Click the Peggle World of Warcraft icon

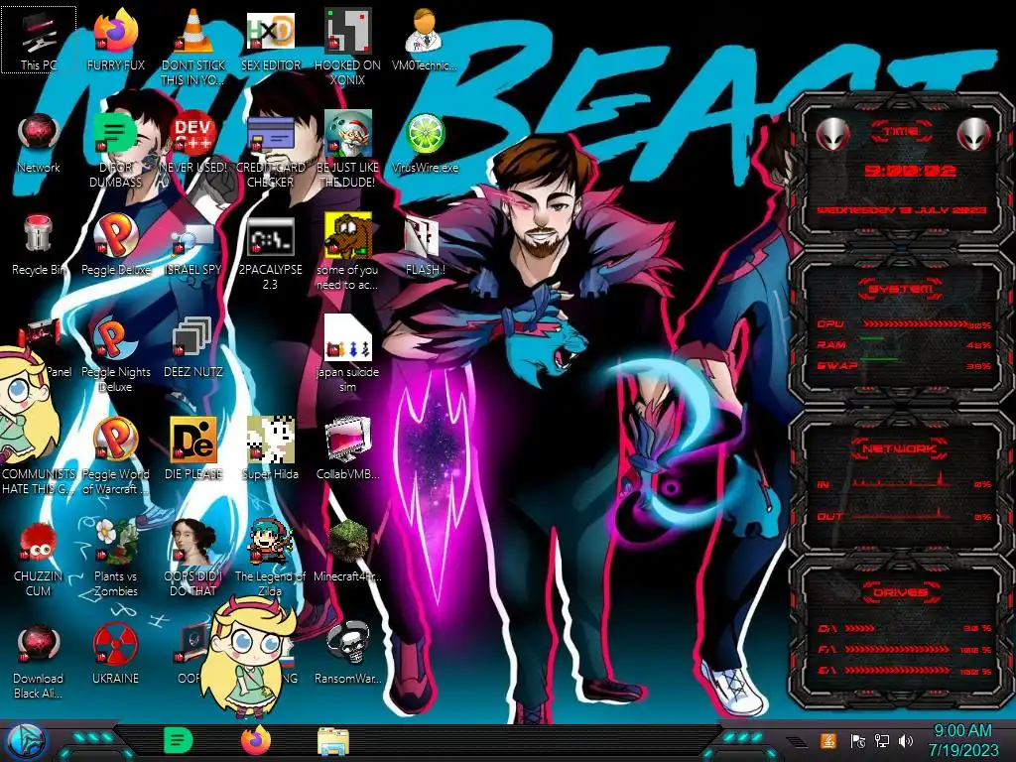click(116, 456)
